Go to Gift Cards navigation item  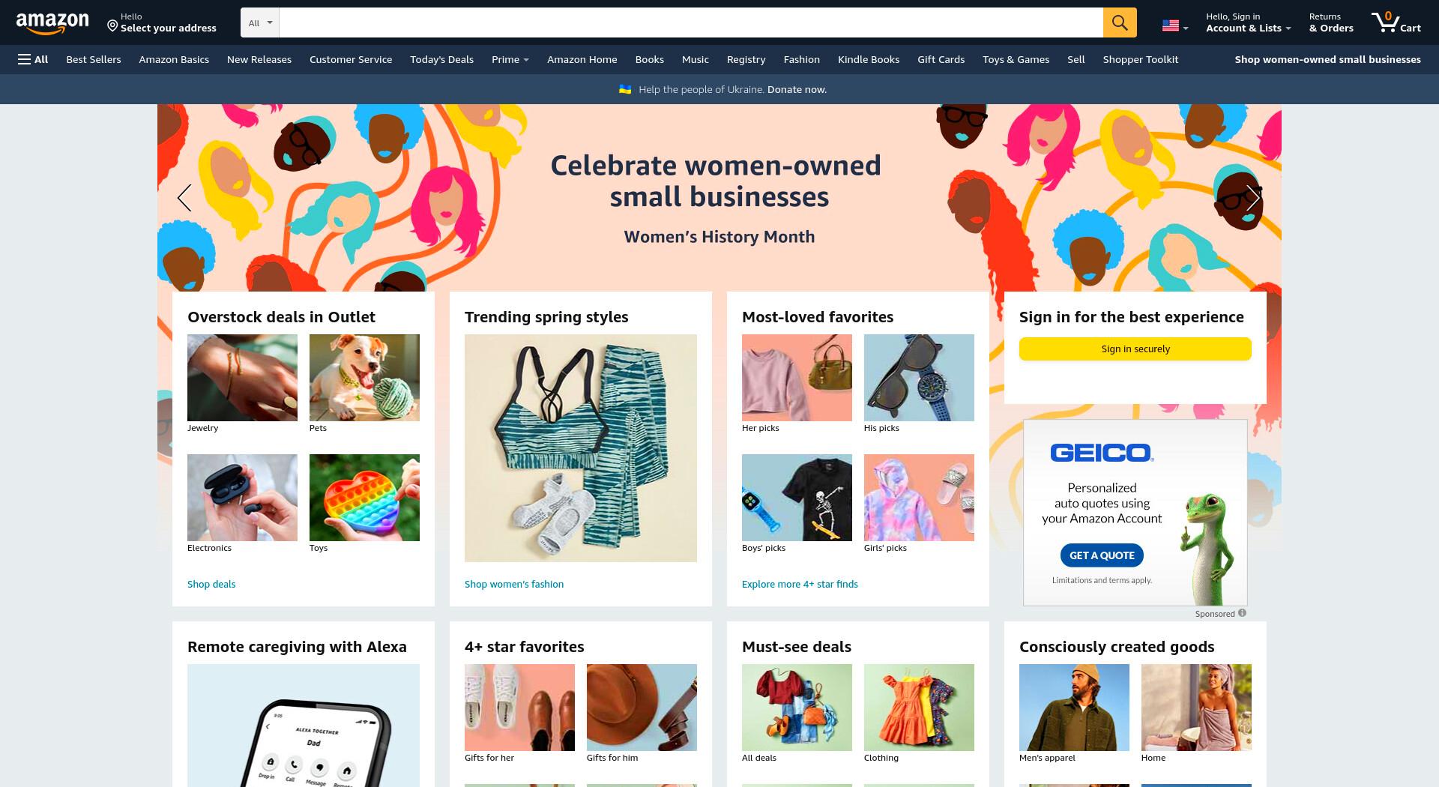pyautogui.click(x=941, y=59)
